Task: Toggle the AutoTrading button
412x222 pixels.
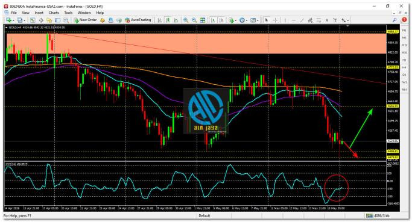Action: [138, 20]
